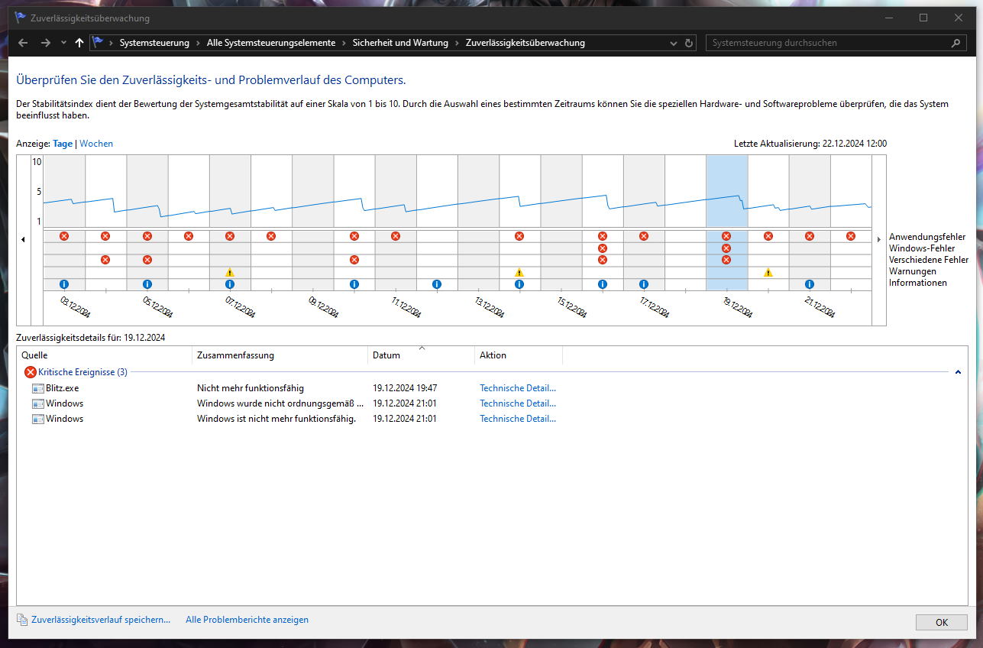The height and width of the screenshot is (648, 983).
Task: Click the date 19.12.2024 19:47
Action: coord(405,388)
